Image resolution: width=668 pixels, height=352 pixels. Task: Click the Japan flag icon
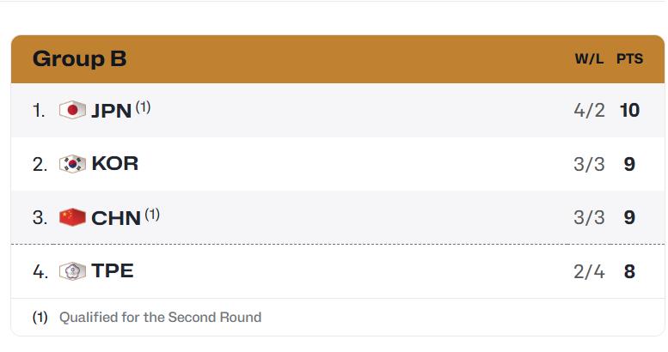[x=72, y=110]
